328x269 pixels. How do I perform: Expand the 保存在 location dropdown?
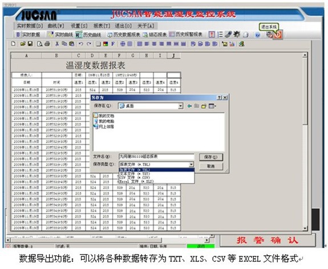point(180,106)
